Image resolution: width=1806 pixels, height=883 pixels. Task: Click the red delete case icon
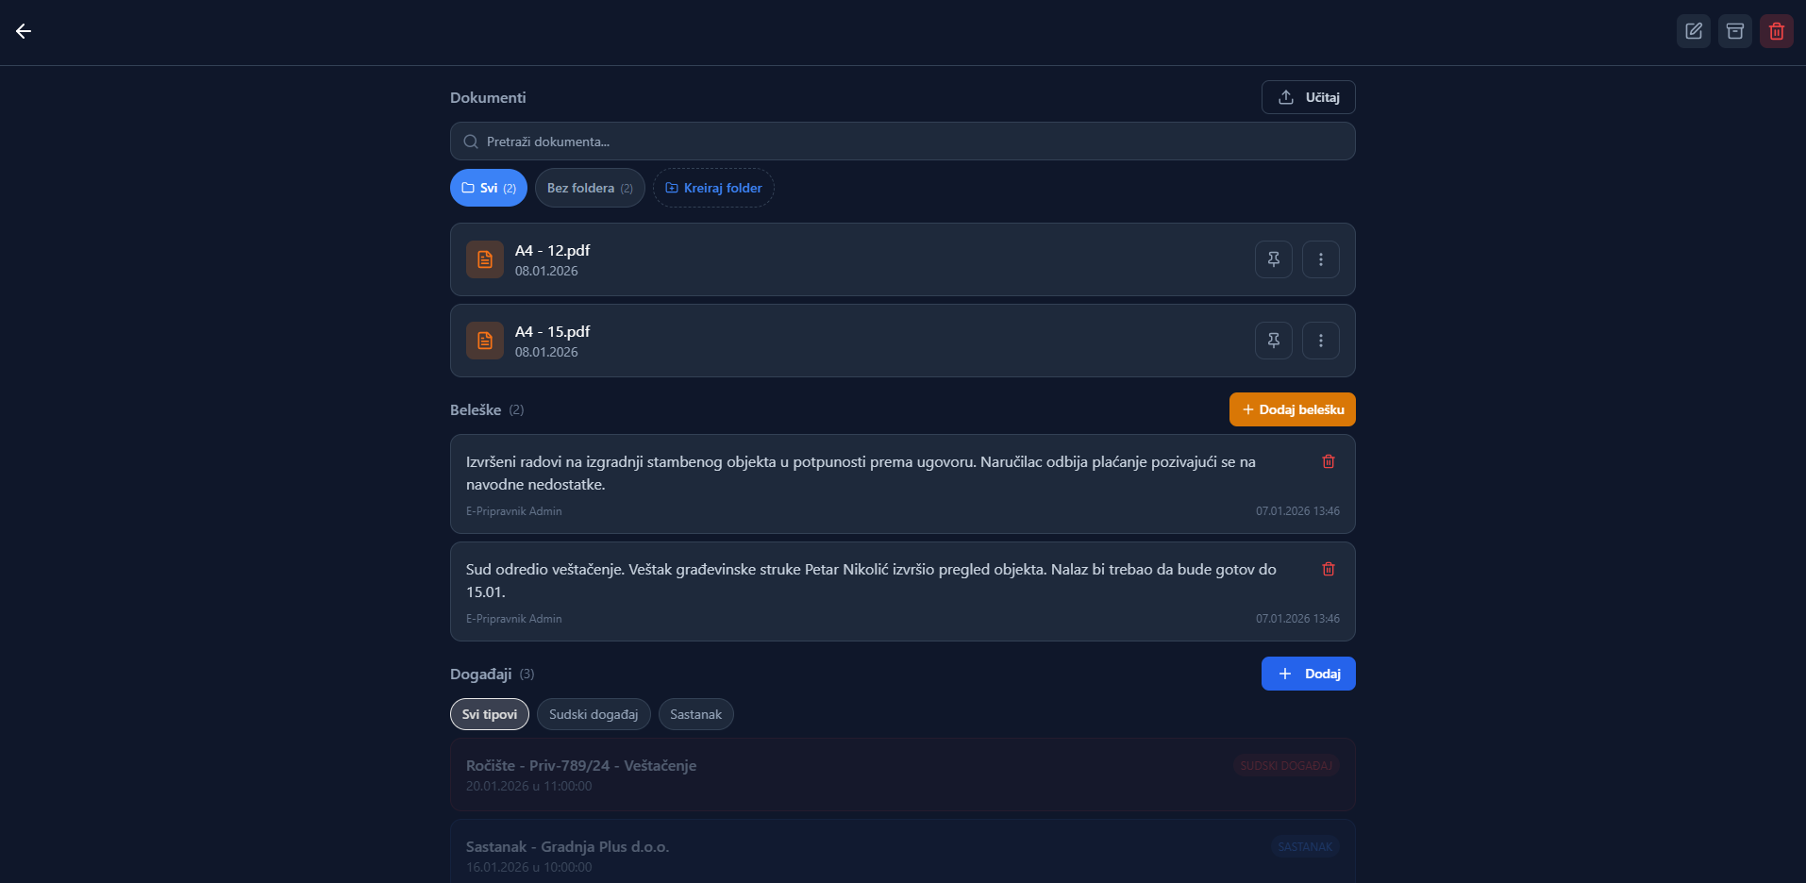(1777, 31)
